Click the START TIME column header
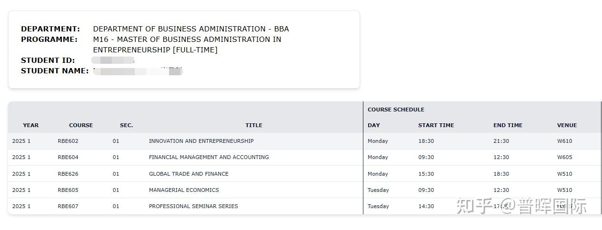 pyautogui.click(x=436, y=125)
